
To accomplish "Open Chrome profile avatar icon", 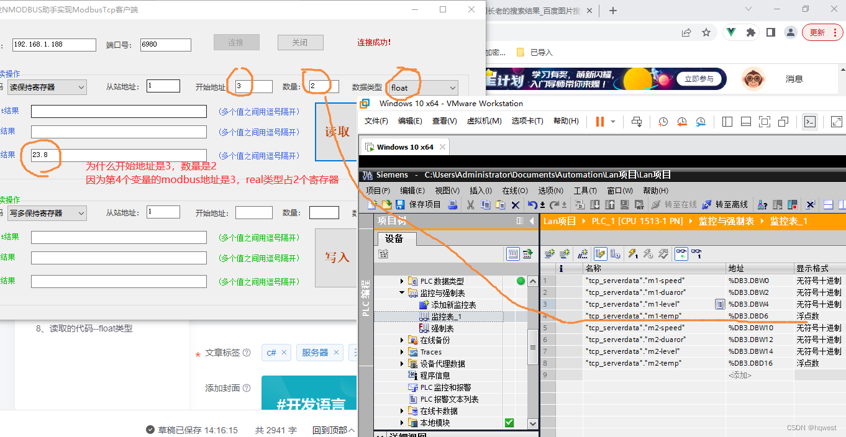I will [790, 32].
